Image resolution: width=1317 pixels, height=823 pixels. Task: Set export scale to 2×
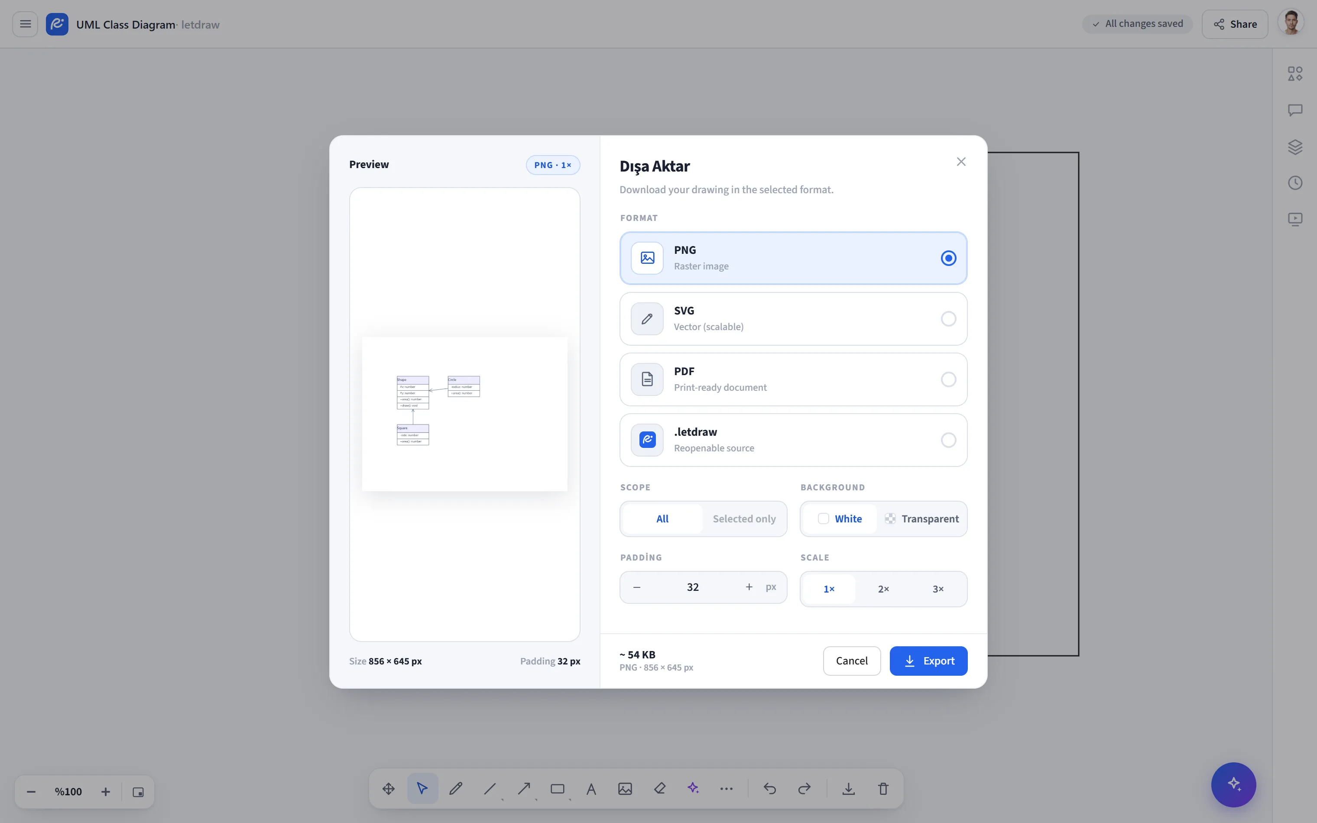tap(883, 589)
